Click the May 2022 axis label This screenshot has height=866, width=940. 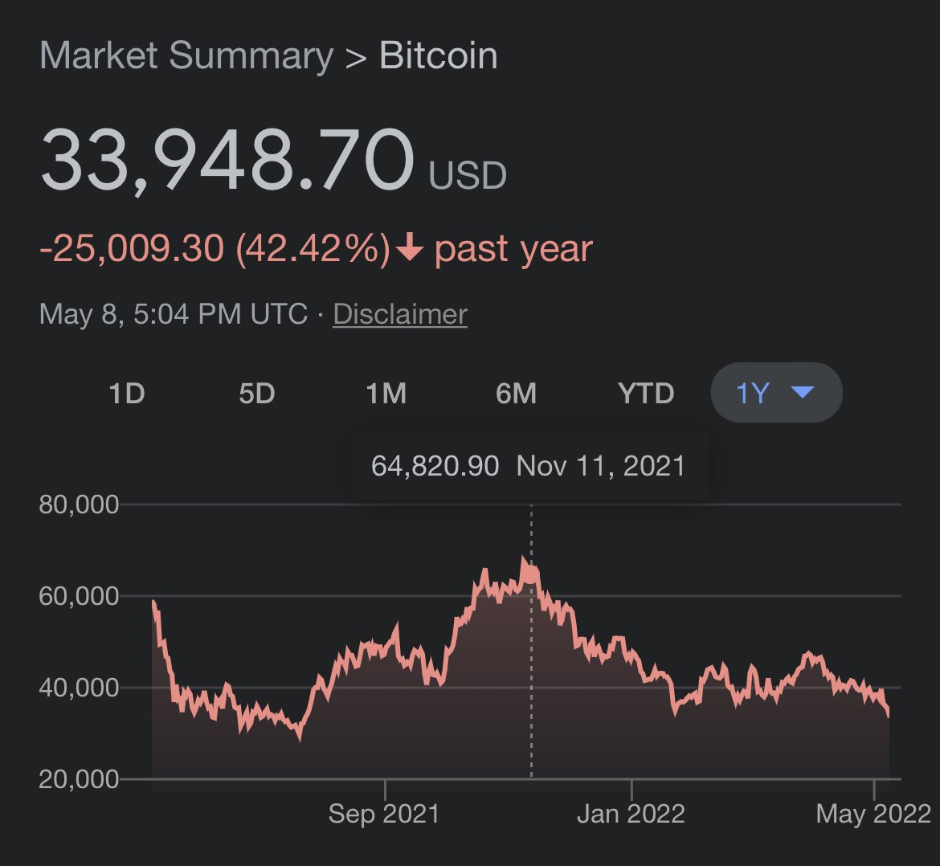(873, 814)
